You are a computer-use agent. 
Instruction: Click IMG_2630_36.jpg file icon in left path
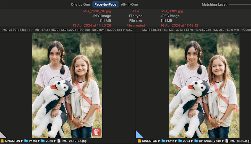click(x=59, y=141)
